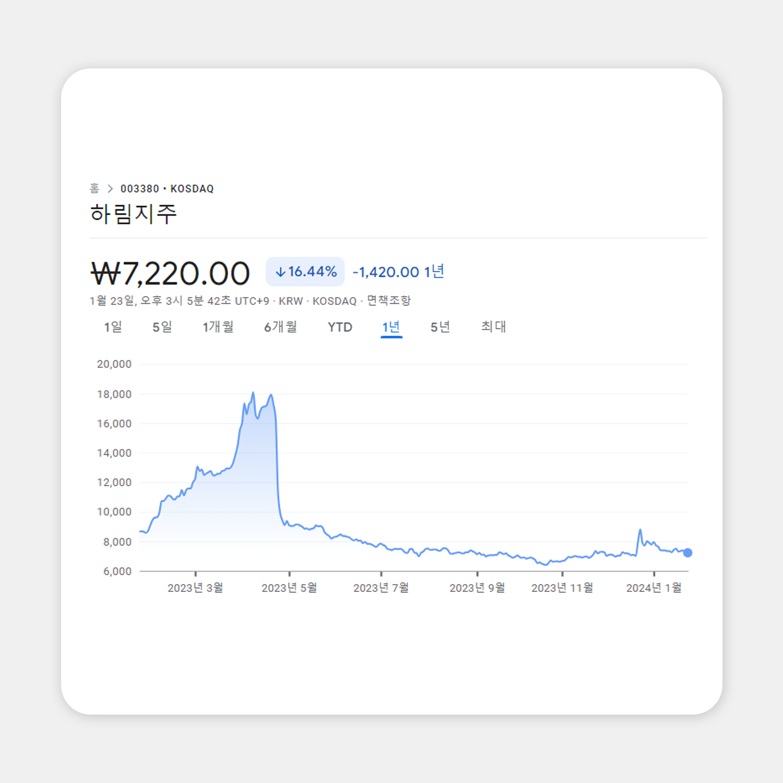Click the 2023년 3월 axis label
Viewport: 783px width, 783px height.
tap(195, 588)
